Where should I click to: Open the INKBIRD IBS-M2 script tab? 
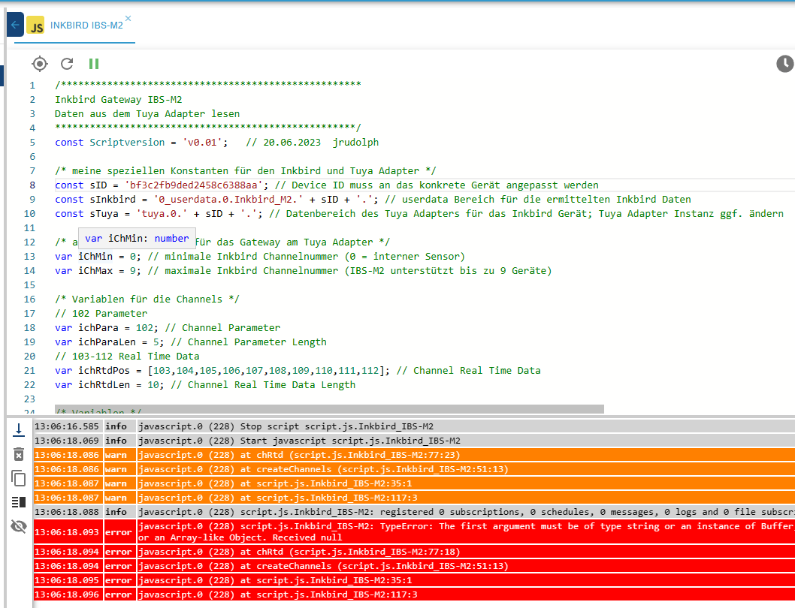[x=86, y=26]
